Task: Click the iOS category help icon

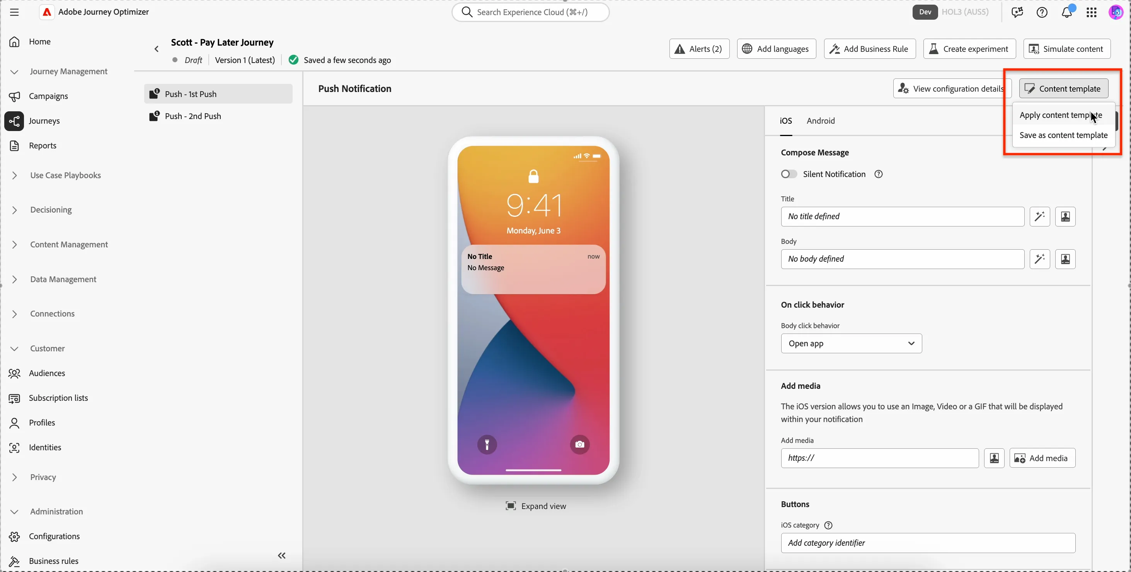Action: click(x=828, y=525)
